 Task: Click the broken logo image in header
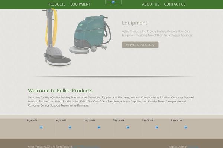click(x=113, y=2)
